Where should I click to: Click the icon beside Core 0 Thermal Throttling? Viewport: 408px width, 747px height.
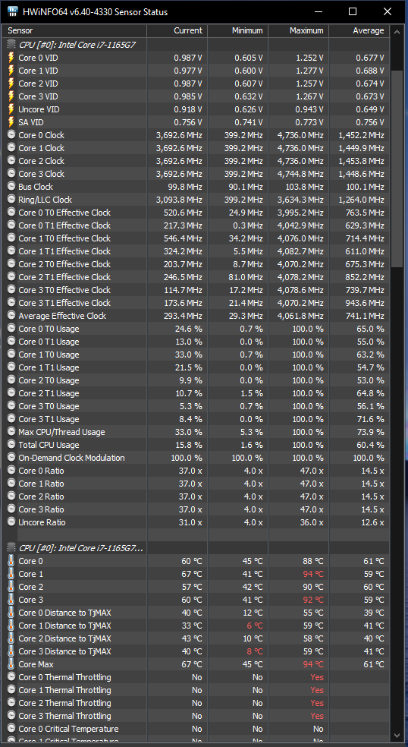[11, 676]
